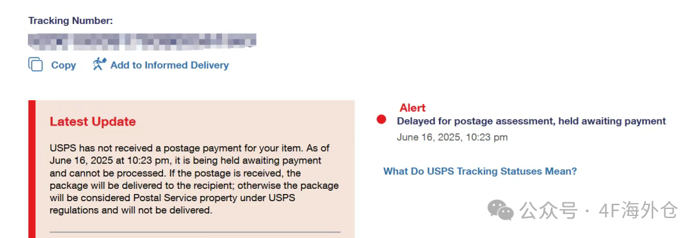Click the 公众号 watermark text
The image size is (700, 238).
coord(549,210)
